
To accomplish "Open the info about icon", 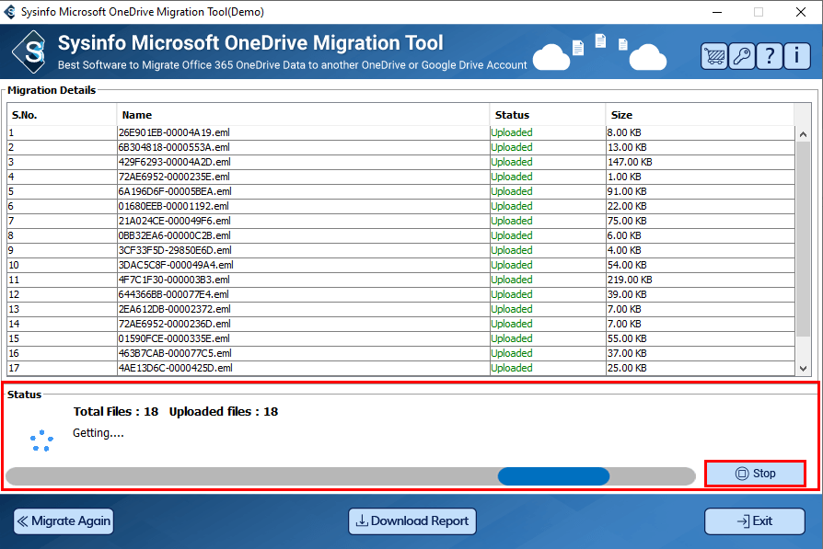I will click(x=796, y=56).
